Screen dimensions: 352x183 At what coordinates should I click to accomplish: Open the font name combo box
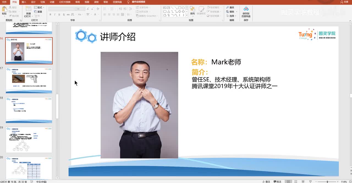62,9
